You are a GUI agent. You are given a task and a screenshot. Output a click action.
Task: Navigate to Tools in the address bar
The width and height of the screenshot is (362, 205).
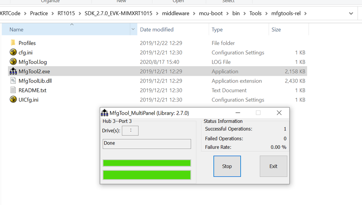click(255, 13)
